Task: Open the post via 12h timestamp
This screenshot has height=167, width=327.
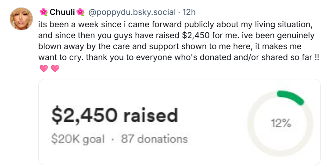Action: pos(189,12)
